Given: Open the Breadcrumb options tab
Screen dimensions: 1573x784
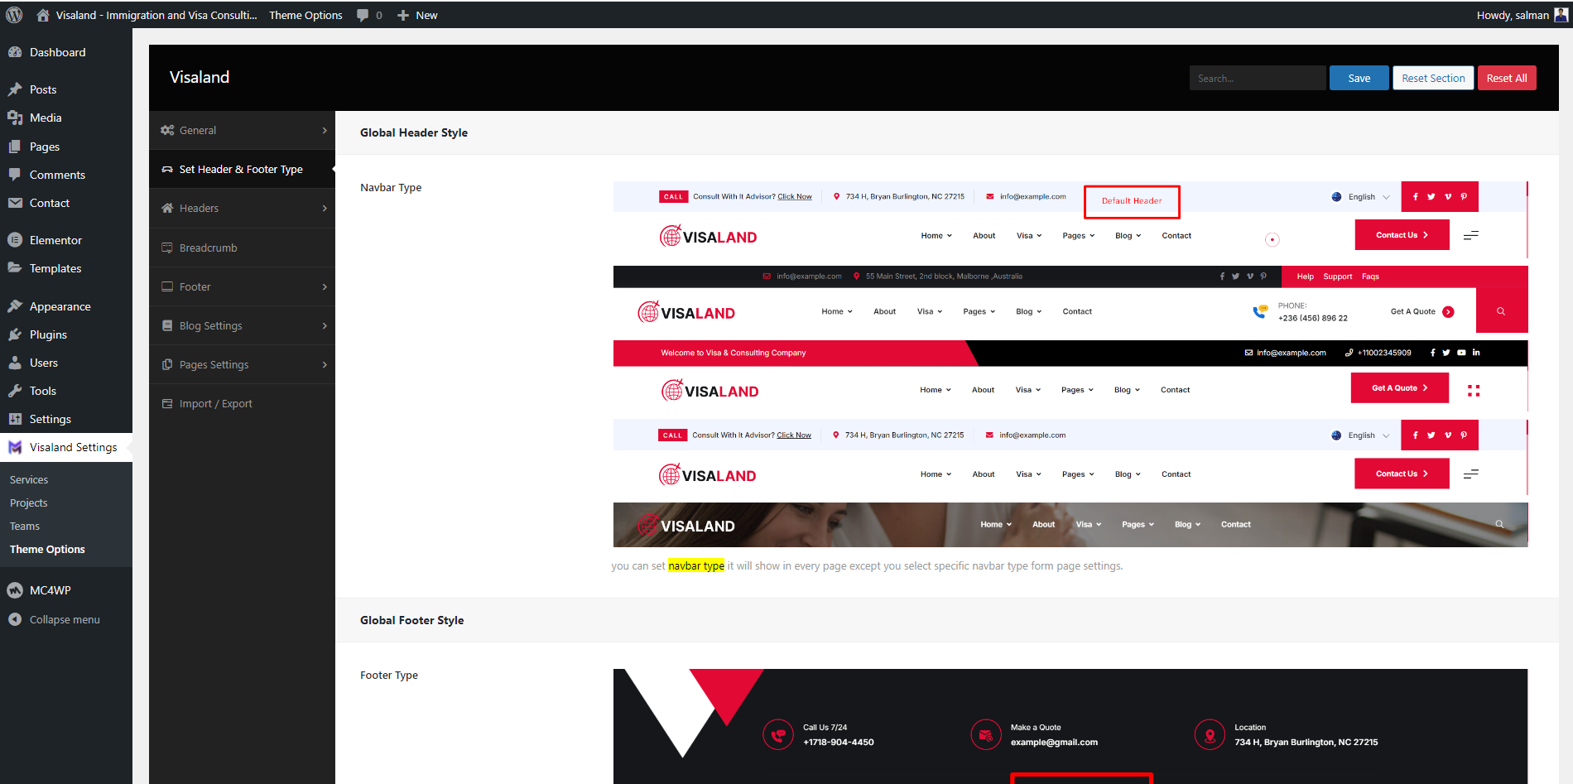Looking at the screenshot, I should [242, 248].
